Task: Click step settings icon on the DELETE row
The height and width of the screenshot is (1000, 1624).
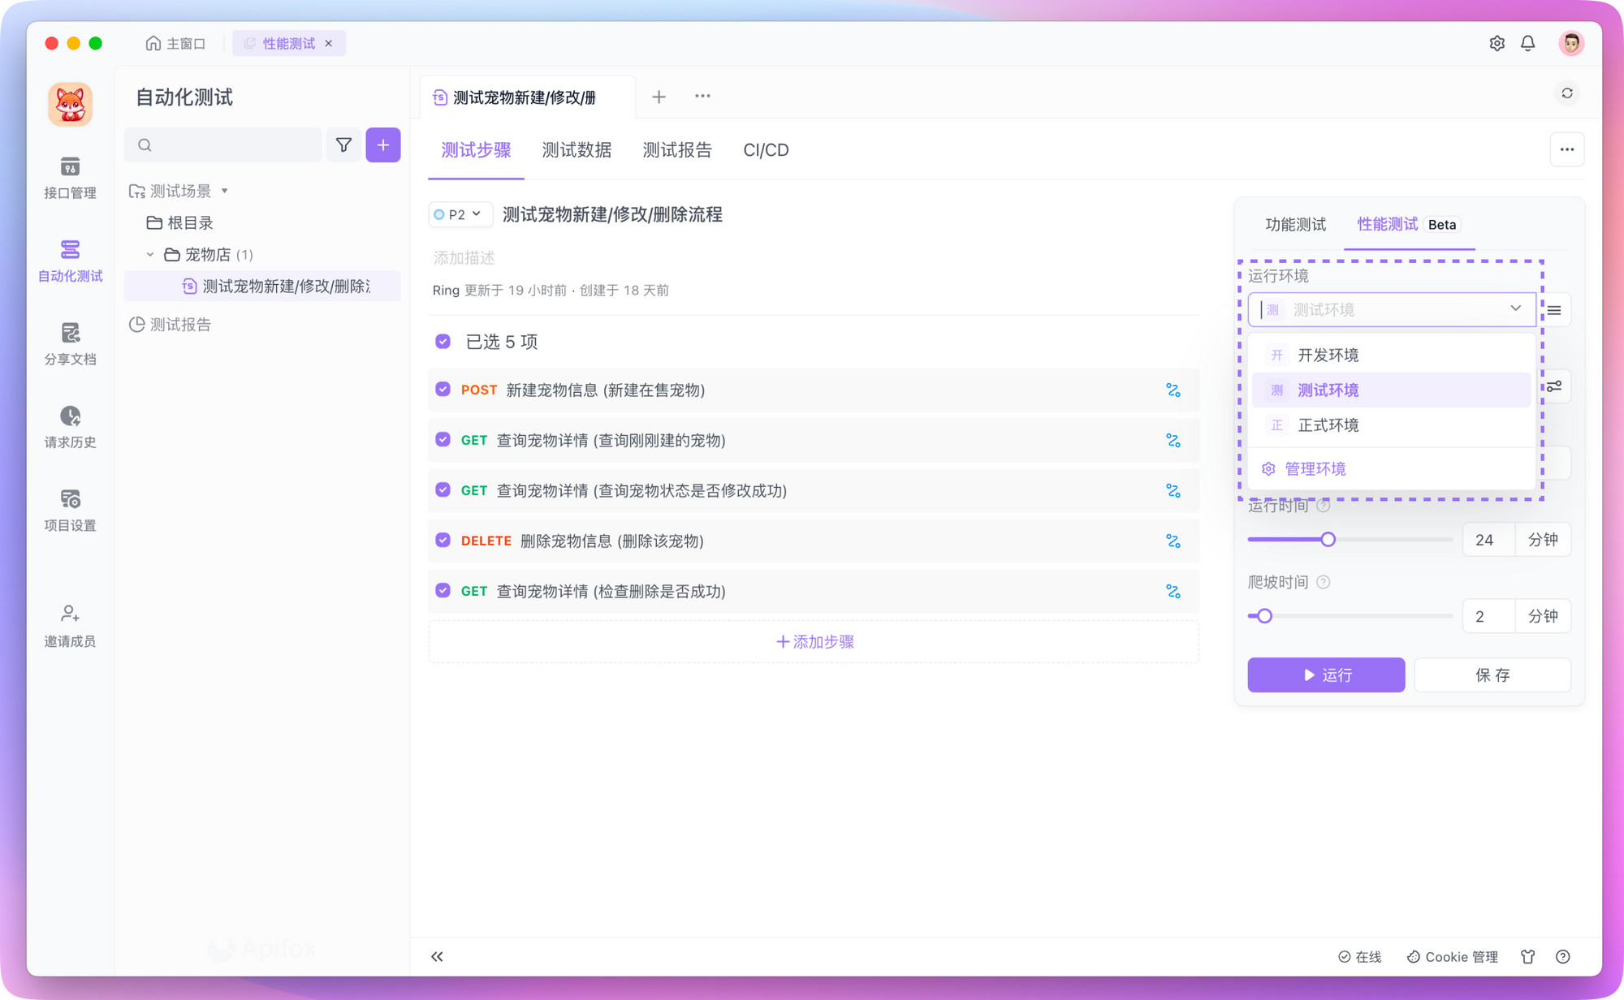Action: coord(1173,541)
